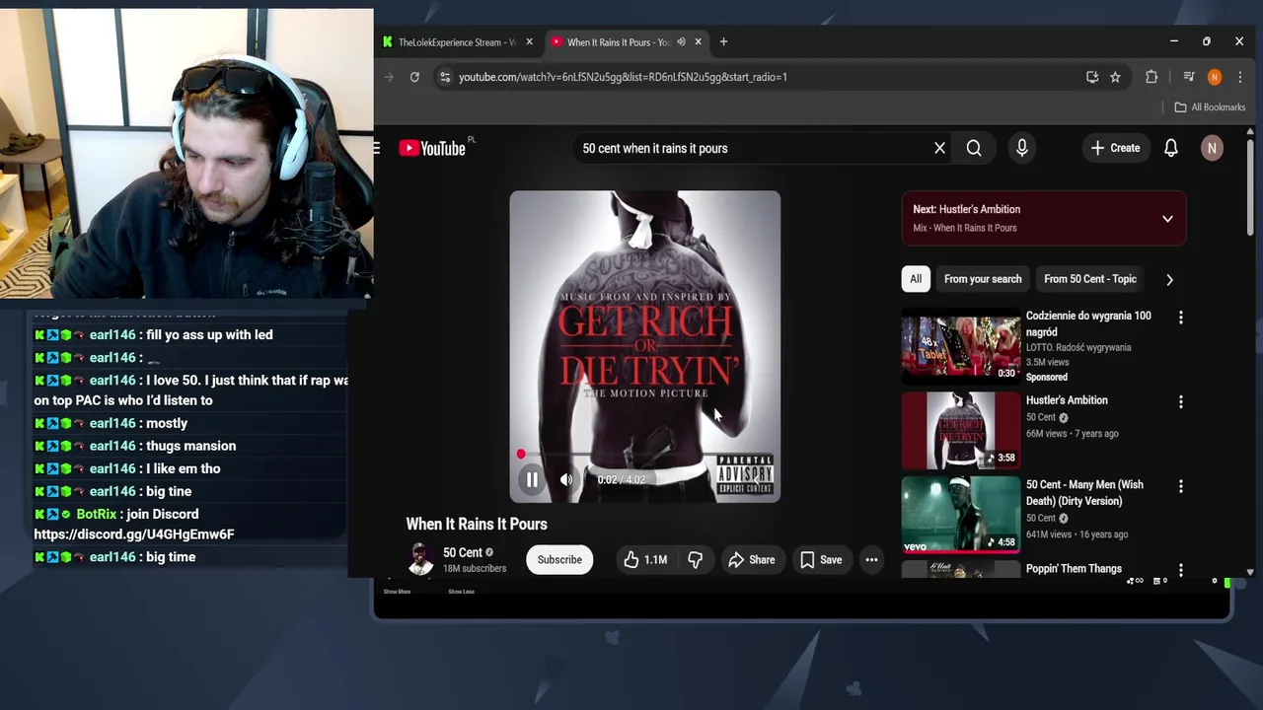Image resolution: width=1263 pixels, height=710 pixels.
Task: Click the Show Less label under the window
Action: tap(461, 592)
